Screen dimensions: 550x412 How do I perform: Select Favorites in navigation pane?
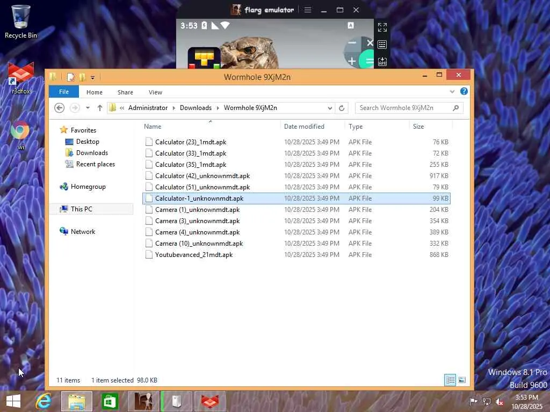pos(83,130)
